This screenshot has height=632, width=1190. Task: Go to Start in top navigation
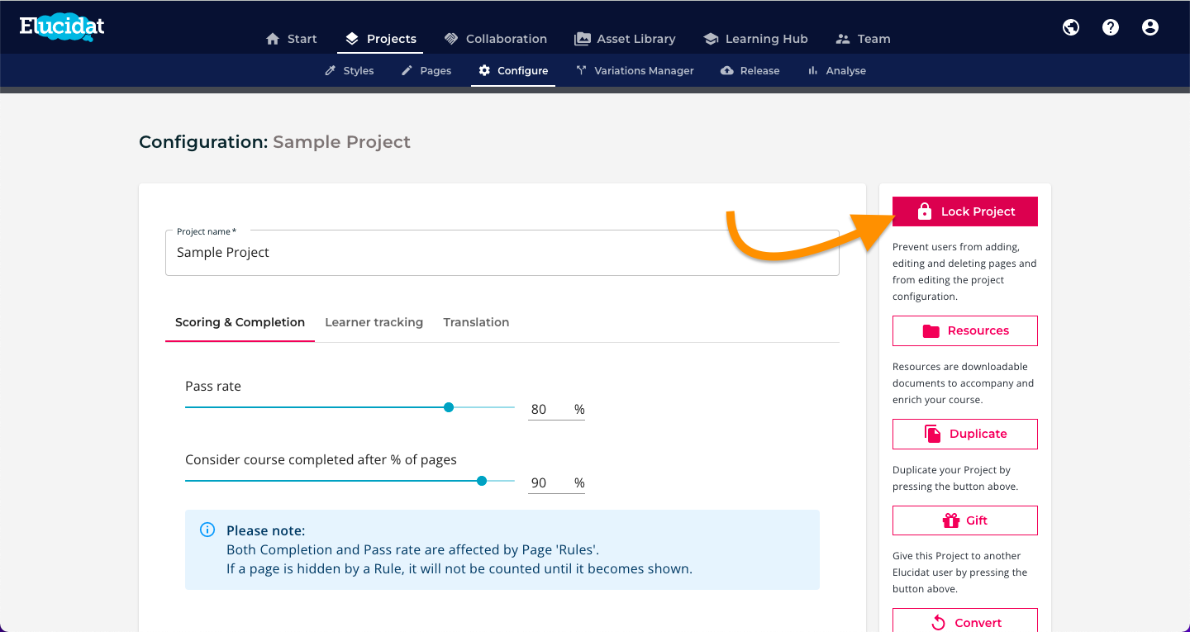292,39
